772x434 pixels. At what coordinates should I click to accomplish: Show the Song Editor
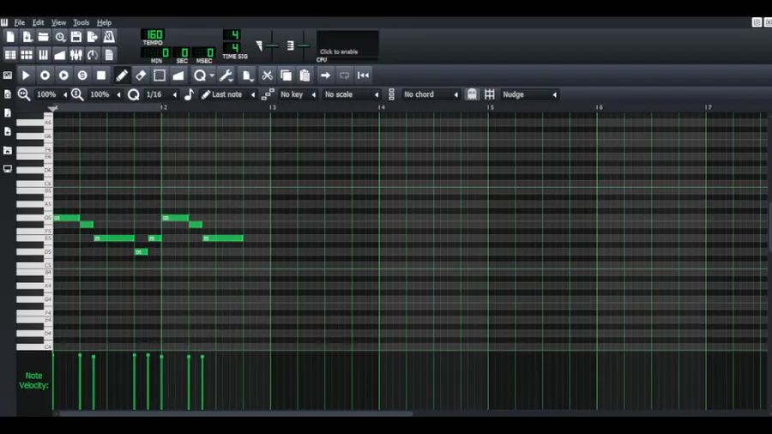10,55
